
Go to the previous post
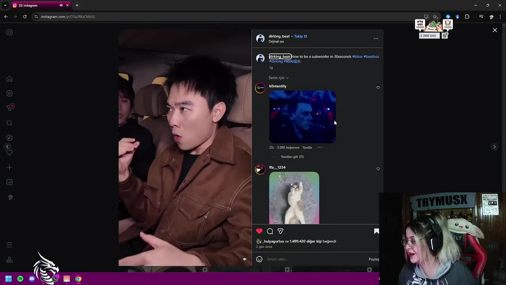coord(7,147)
